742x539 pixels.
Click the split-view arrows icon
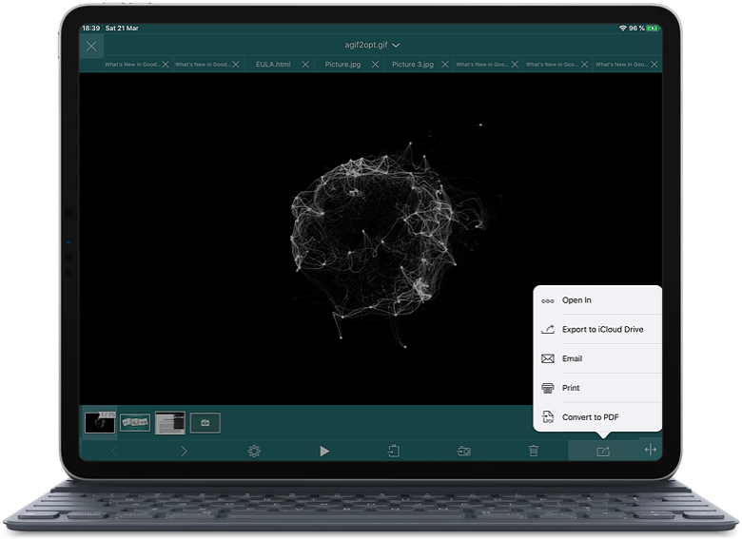point(651,450)
